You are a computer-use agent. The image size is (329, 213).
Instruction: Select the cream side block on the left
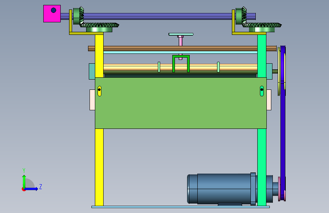point(92,100)
